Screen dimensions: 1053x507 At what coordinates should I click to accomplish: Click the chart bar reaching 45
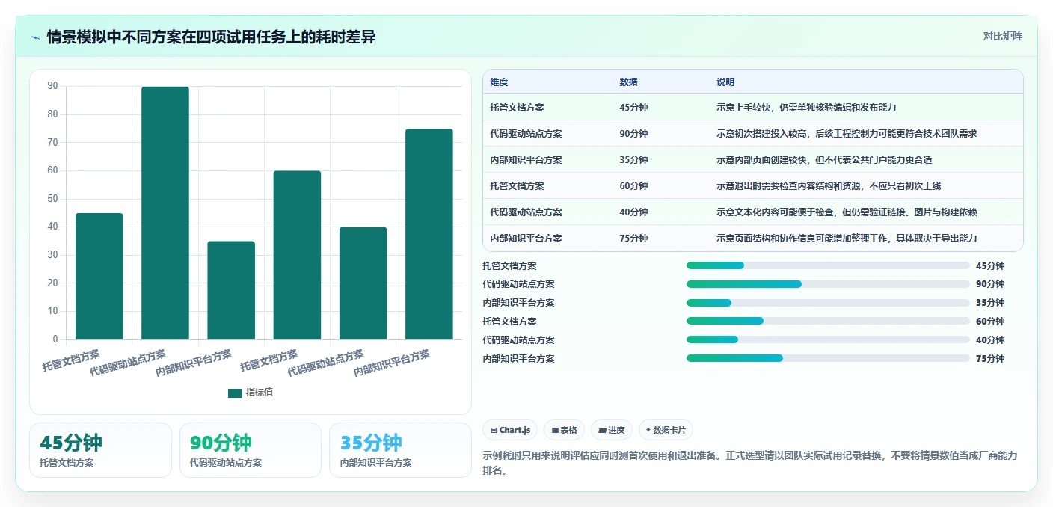(99, 276)
